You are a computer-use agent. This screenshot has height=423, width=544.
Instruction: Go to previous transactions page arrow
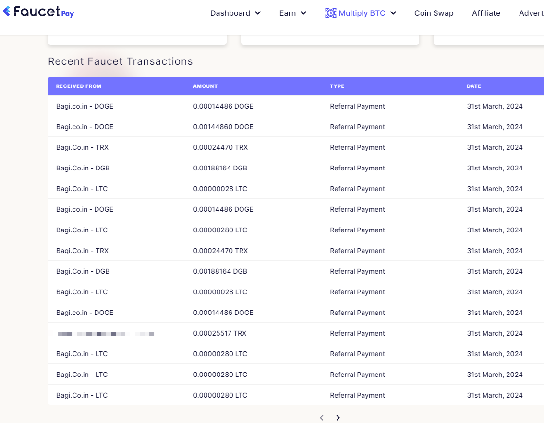(x=322, y=417)
